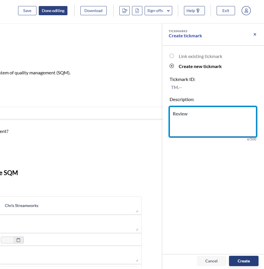Close the Create tickmark panel

(255, 34)
